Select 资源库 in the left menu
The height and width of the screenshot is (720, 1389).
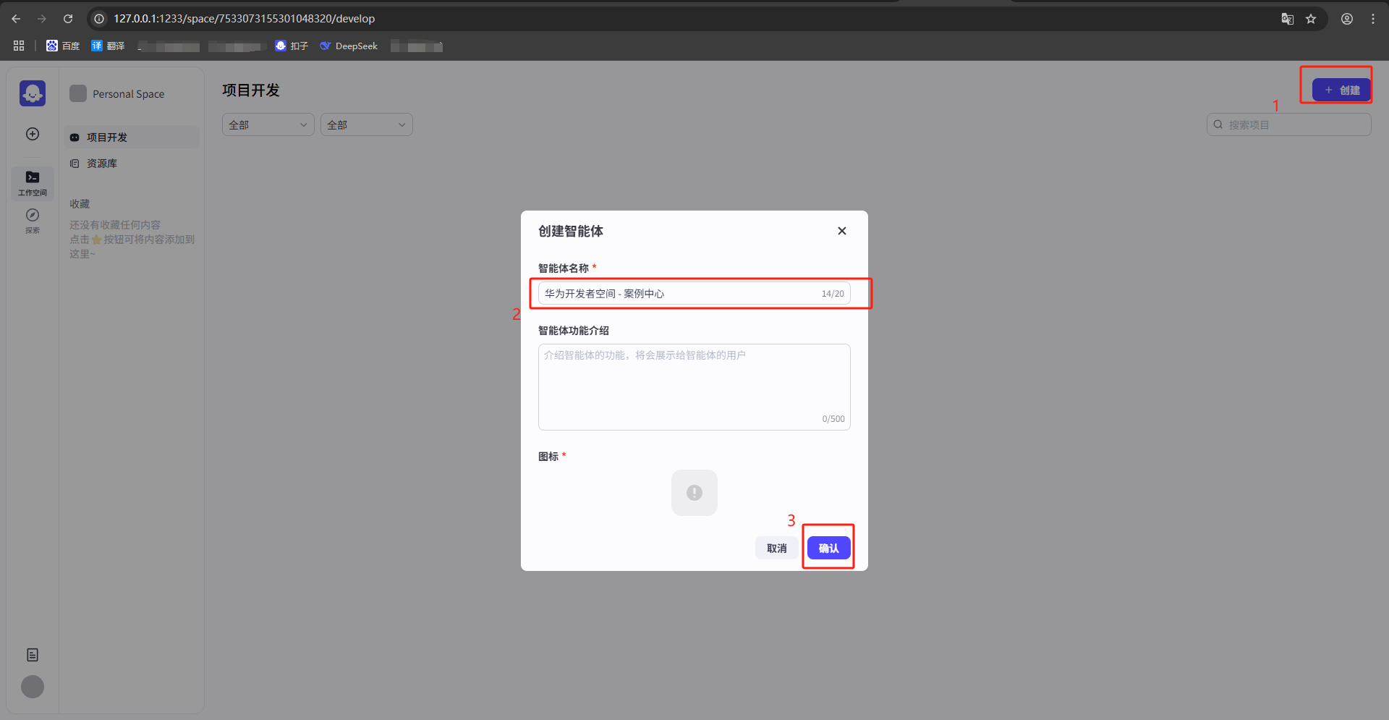pyautogui.click(x=132, y=164)
